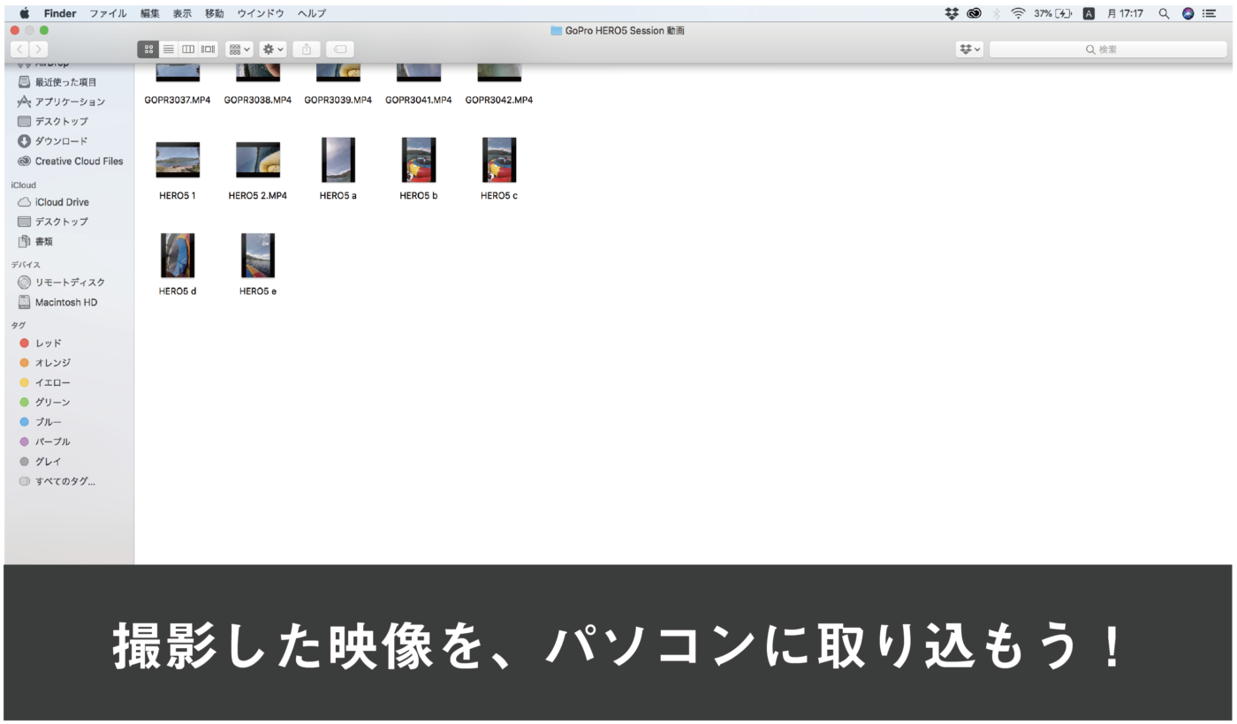The image size is (1237, 724).
Task: Click the search field in Finder
Action: point(1108,49)
